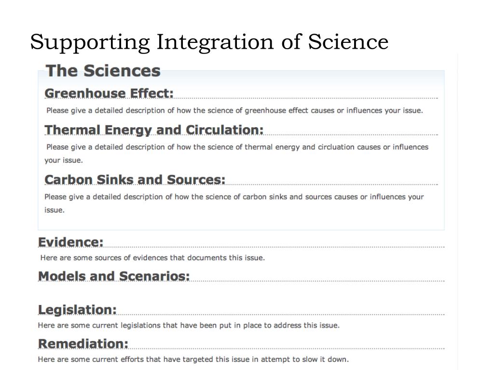The image size is (494, 370).
Task: Click the greenhouse effect description text
Action: coord(235,110)
